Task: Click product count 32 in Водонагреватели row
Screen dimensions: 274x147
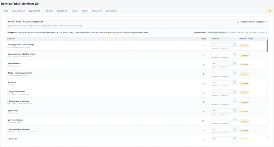Action: point(203,93)
